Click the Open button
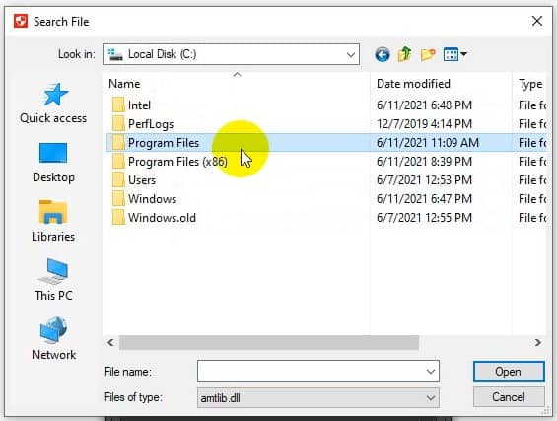557x421 pixels. 509,372
